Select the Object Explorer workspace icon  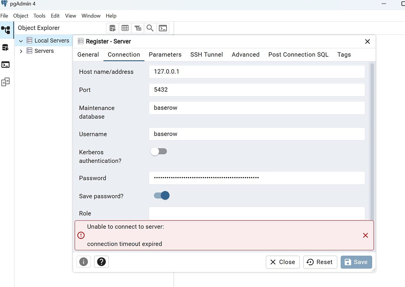point(6,30)
